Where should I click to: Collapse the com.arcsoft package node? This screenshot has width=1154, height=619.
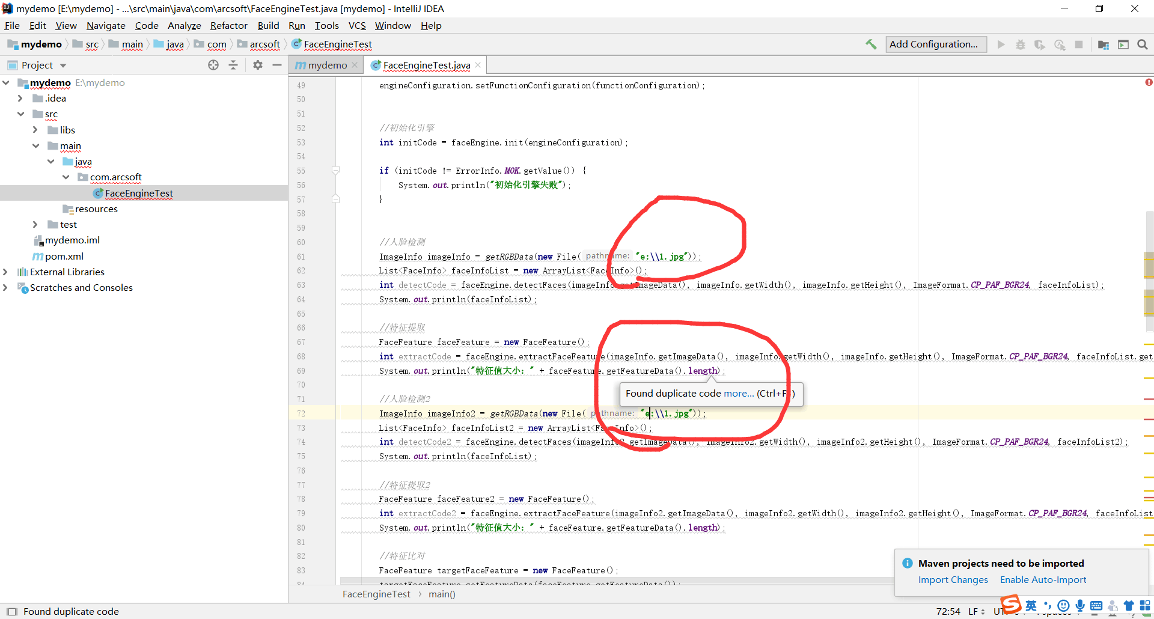point(66,177)
